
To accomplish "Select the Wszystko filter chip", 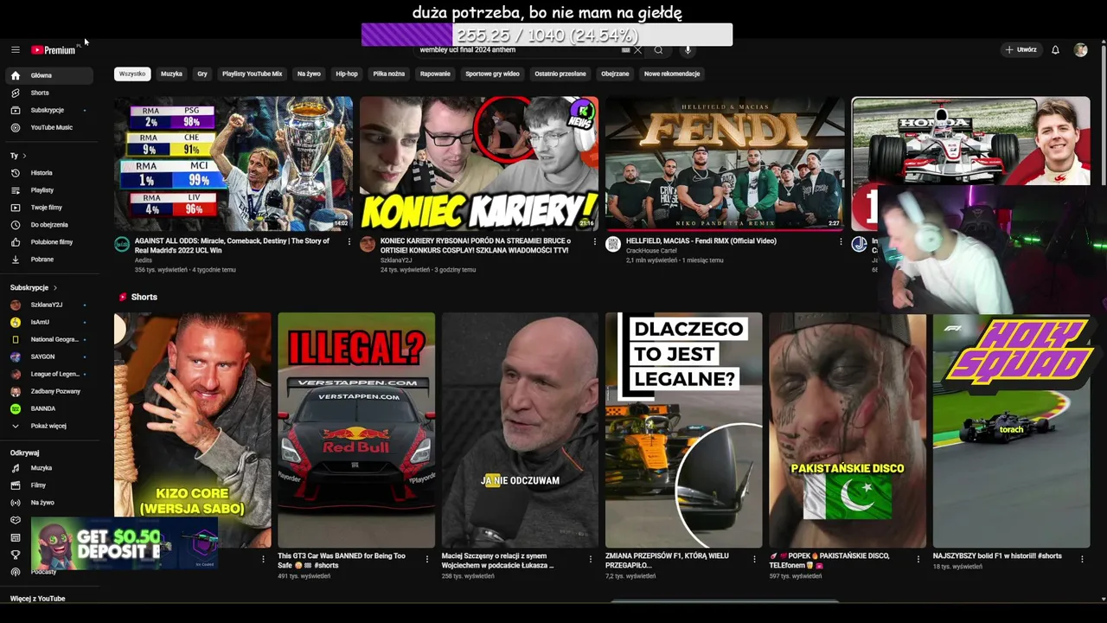I will (132, 74).
